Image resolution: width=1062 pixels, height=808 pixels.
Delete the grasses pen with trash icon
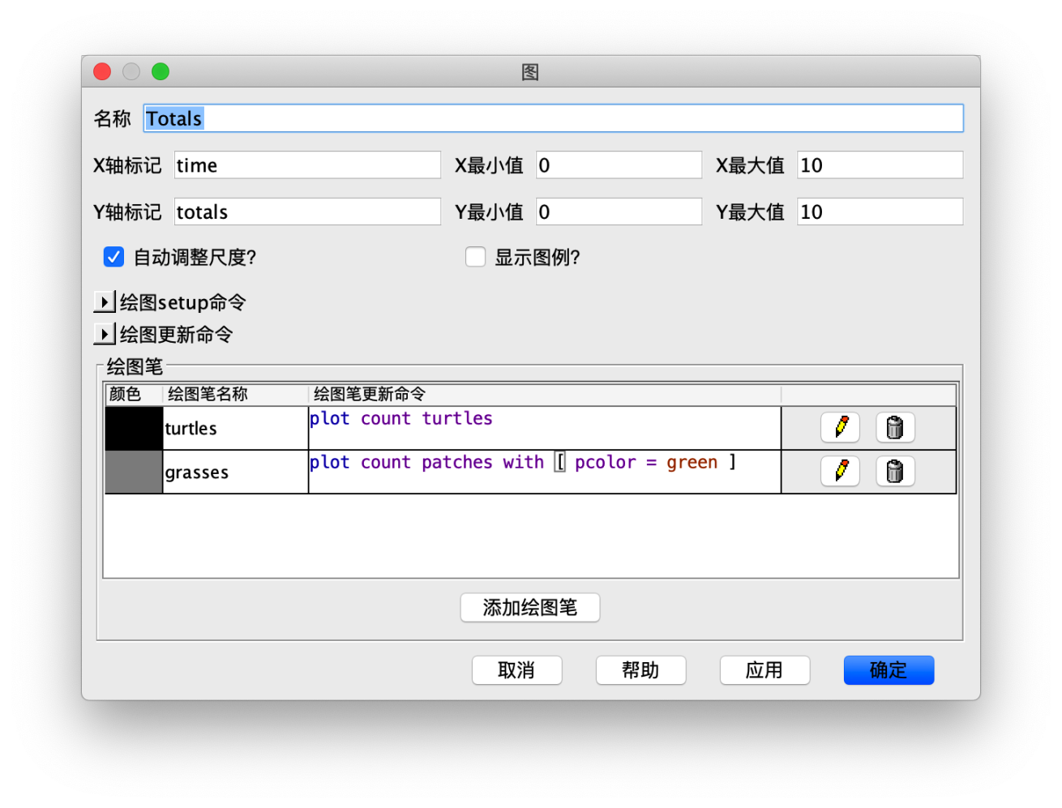[x=895, y=471]
